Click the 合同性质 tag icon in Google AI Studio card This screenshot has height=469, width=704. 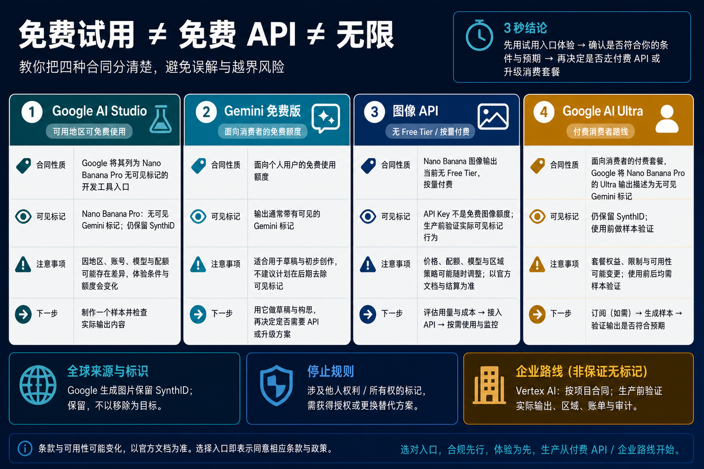click(23, 165)
